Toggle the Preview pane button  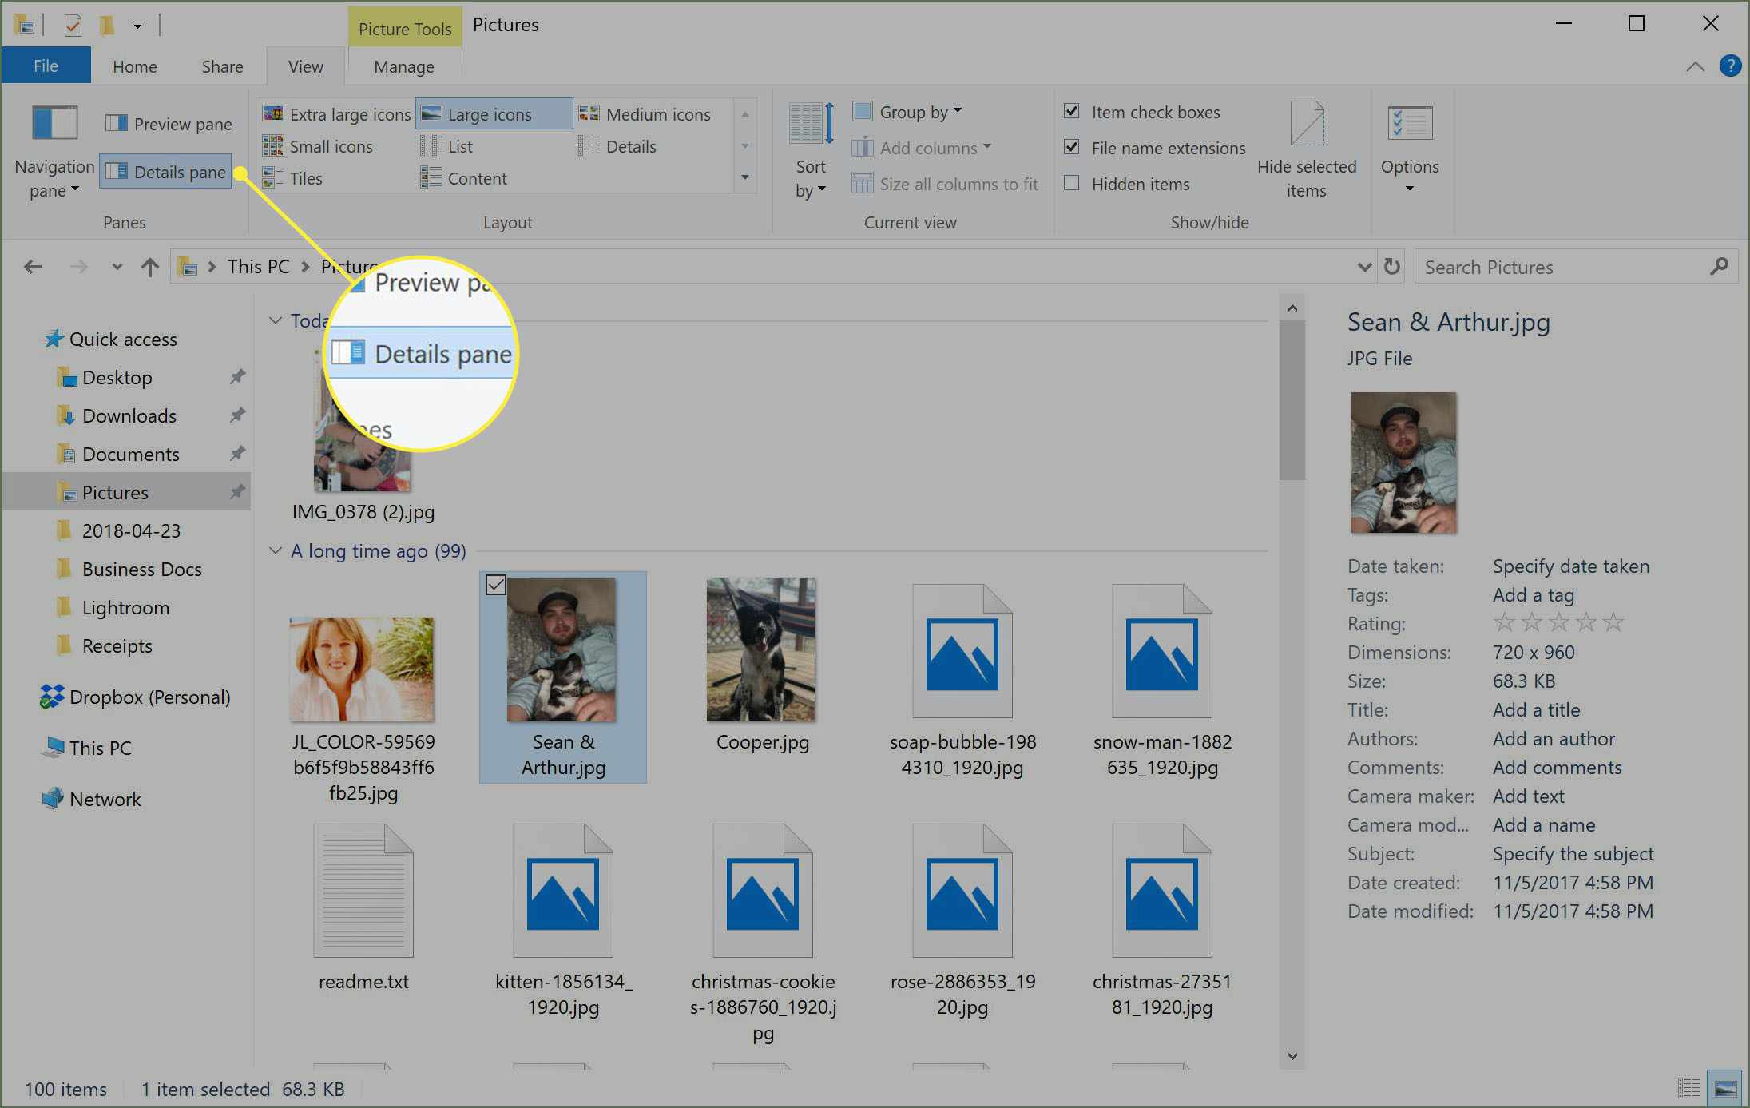coord(169,124)
